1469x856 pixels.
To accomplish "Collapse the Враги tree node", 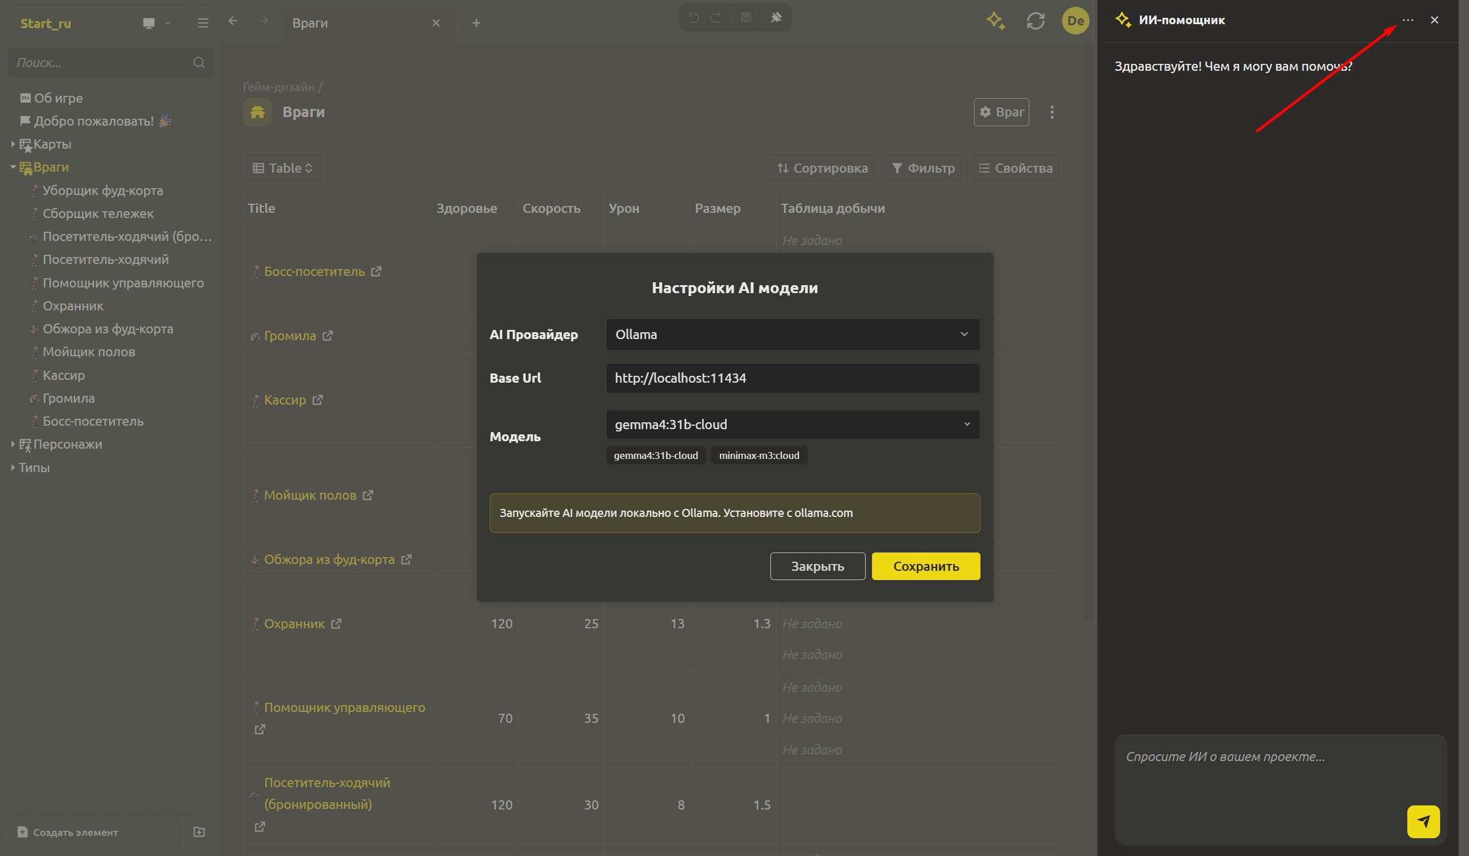I will tap(13, 166).
